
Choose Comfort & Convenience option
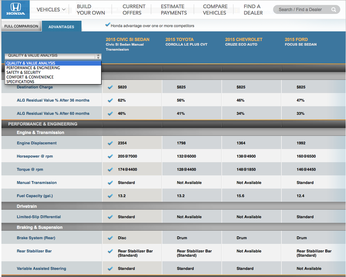[x=53, y=77]
